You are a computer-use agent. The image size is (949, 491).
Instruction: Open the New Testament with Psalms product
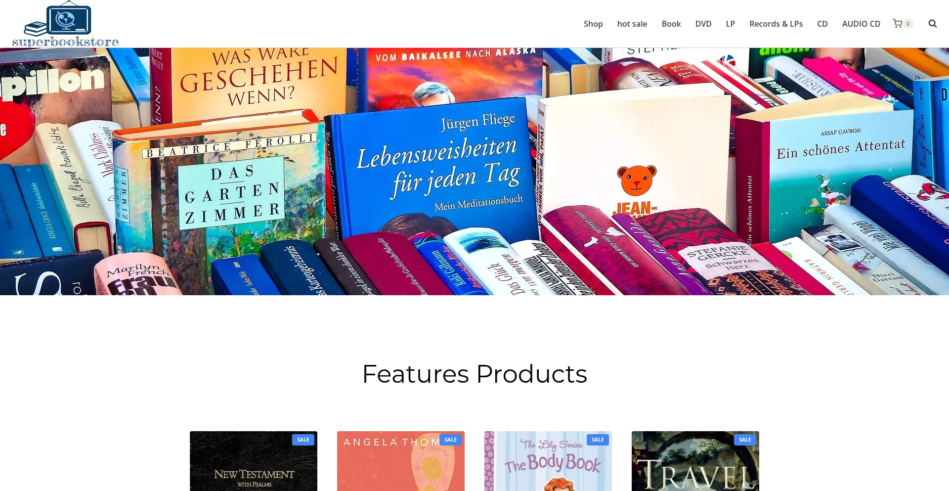[x=254, y=461]
